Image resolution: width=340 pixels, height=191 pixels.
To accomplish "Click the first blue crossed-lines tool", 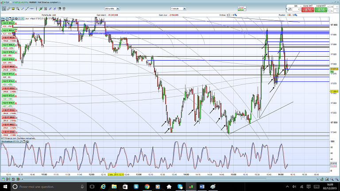I will [50, 9].
